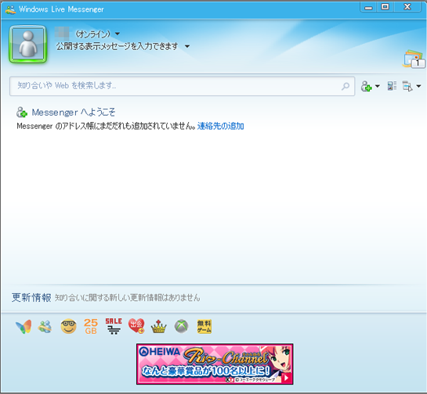This screenshot has height=394, width=427.
Task: Click the MSN butterfly icon
Action: (24, 326)
